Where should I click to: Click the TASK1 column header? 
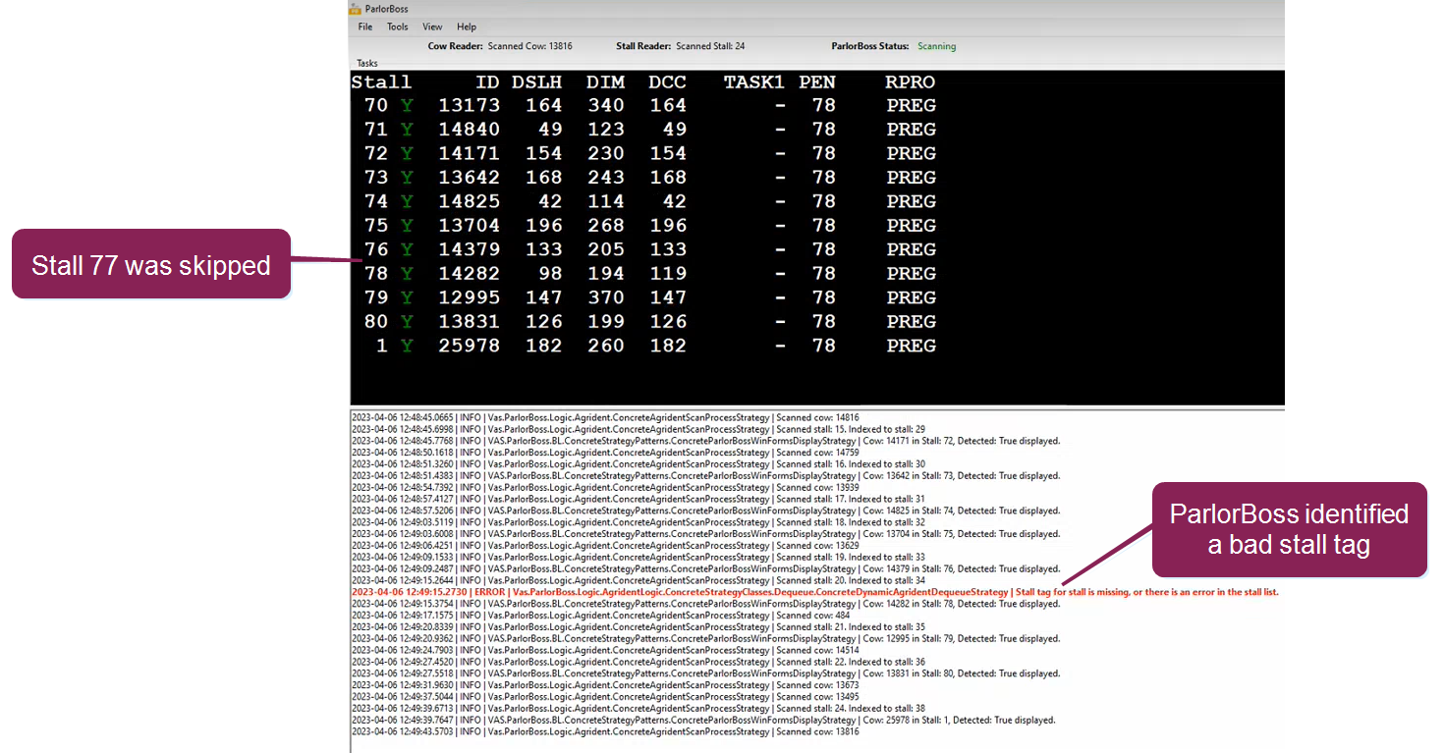coord(754,81)
